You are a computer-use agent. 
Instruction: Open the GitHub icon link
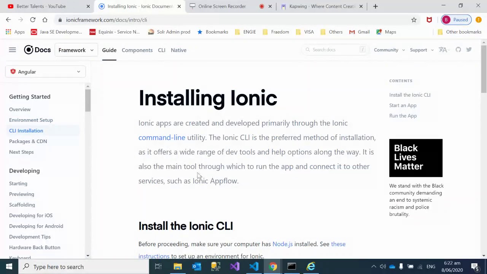(458, 50)
